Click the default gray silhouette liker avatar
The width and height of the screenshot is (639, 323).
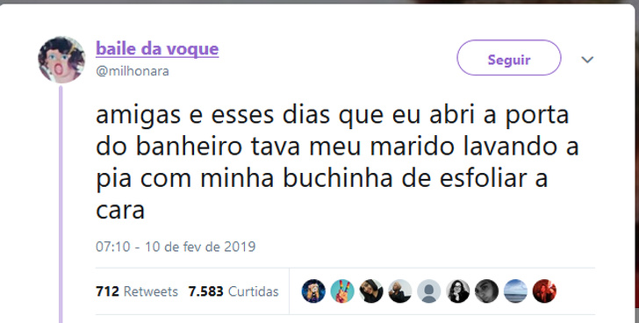tap(429, 291)
